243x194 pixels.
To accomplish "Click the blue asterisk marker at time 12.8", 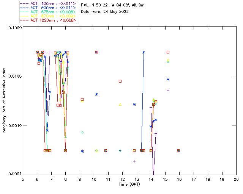I will point(134,105).
